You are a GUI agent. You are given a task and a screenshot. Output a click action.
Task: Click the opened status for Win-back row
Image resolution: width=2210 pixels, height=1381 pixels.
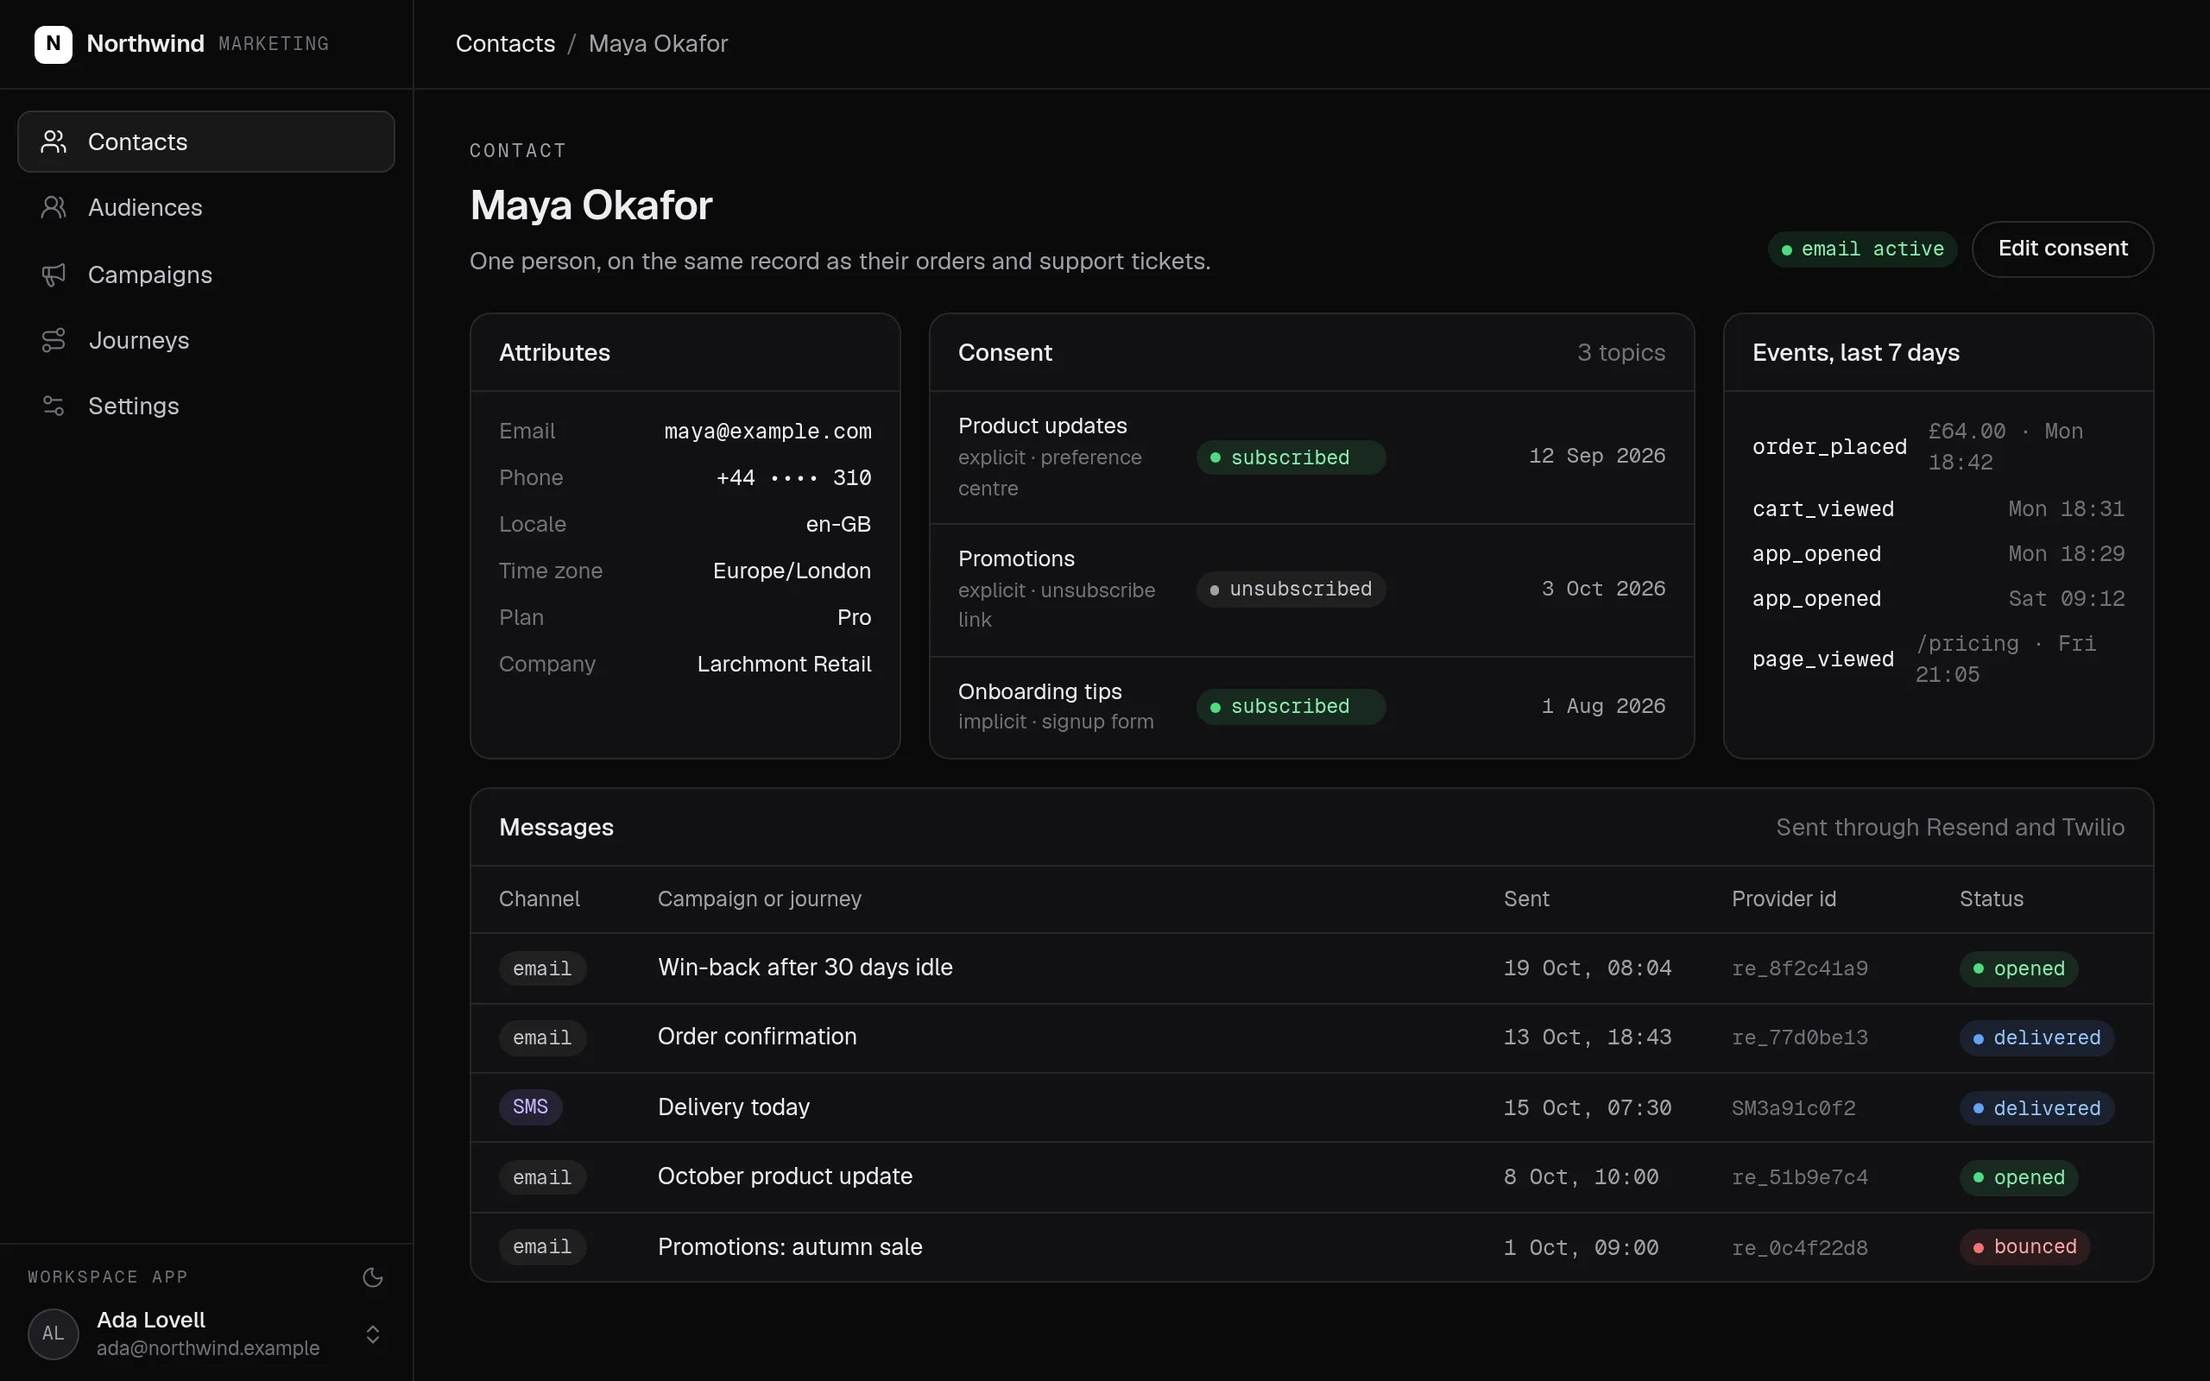click(2018, 968)
